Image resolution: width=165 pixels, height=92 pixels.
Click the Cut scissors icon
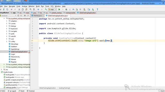point(19,9)
